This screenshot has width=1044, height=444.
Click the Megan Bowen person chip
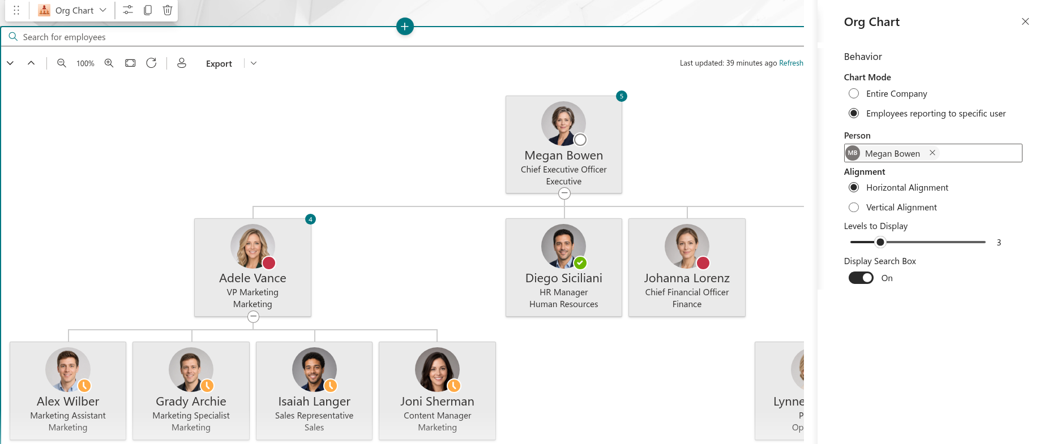892,153
